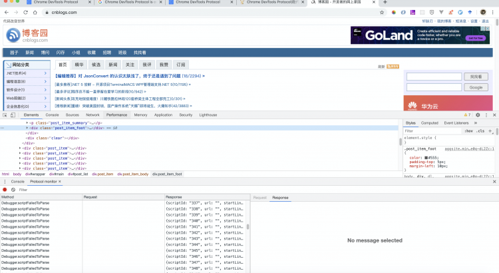Click the red record button in Protocol monitor
This screenshot has height=273, width=499.
click(x=5, y=190)
